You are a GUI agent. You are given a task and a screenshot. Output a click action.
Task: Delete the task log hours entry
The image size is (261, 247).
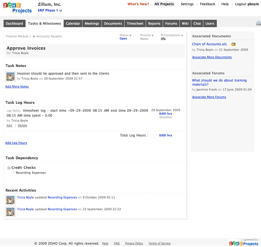pyautogui.click(x=22, y=126)
